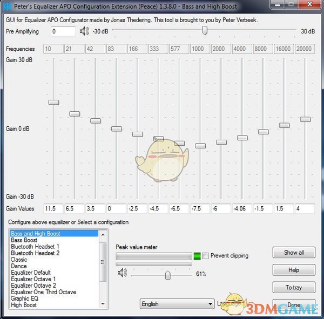Select the High Boost configuration
This screenshot has width=324, height=319.
pos(54,305)
